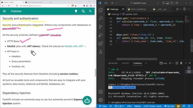Screen dimensions: 193x108
Task: Open Source Control view in activity bar
Action: point(100,27)
